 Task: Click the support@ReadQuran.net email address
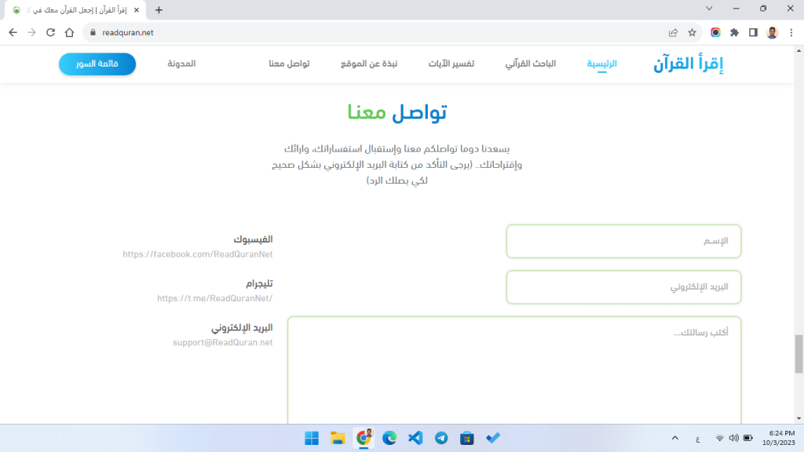tap(222, 342)
